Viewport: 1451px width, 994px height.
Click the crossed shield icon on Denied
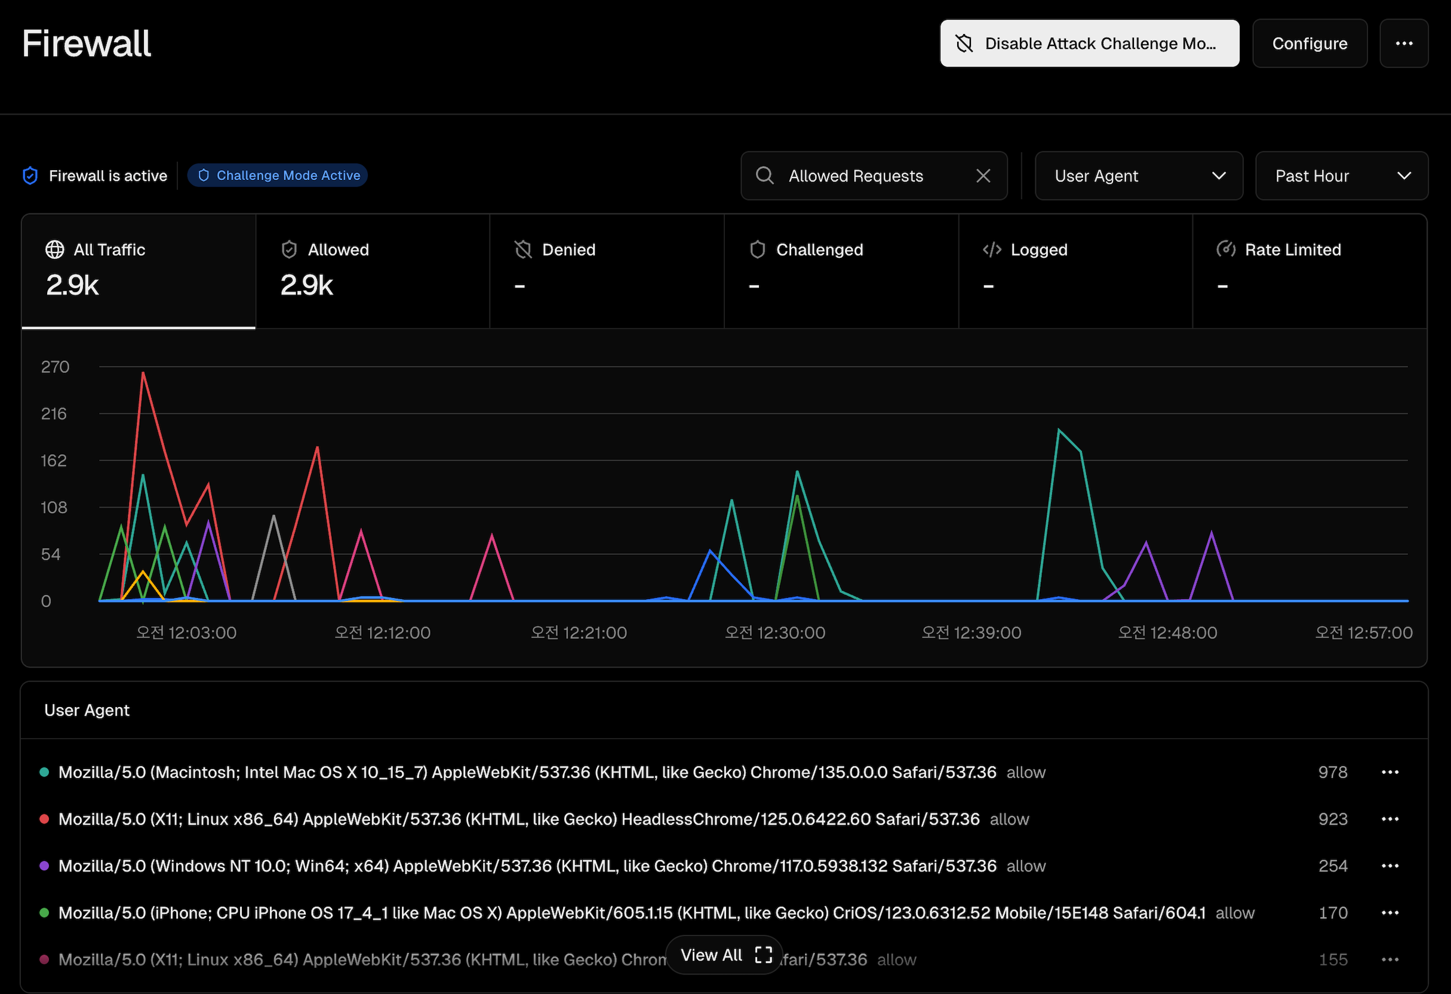coord(523,249)
